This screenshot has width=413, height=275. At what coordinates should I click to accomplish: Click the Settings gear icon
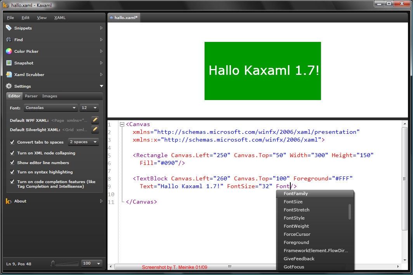pyautogui.click(x=9, y=86)
